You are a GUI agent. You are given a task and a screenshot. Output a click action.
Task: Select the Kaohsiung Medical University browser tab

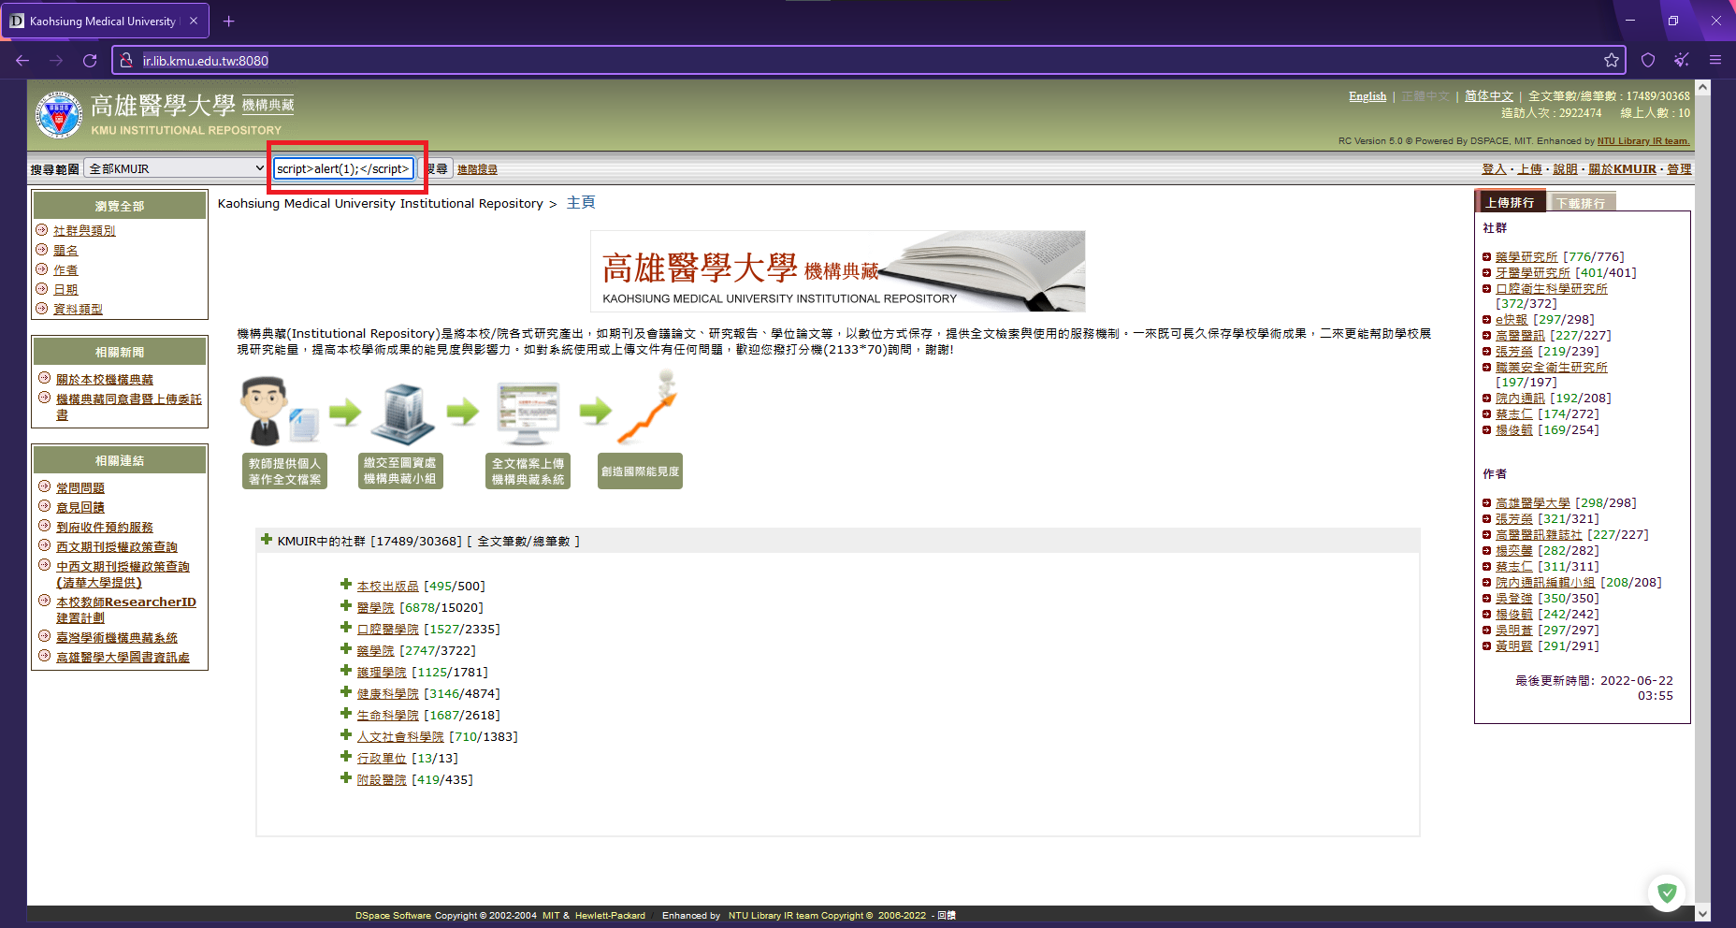[x=105, y=21]
